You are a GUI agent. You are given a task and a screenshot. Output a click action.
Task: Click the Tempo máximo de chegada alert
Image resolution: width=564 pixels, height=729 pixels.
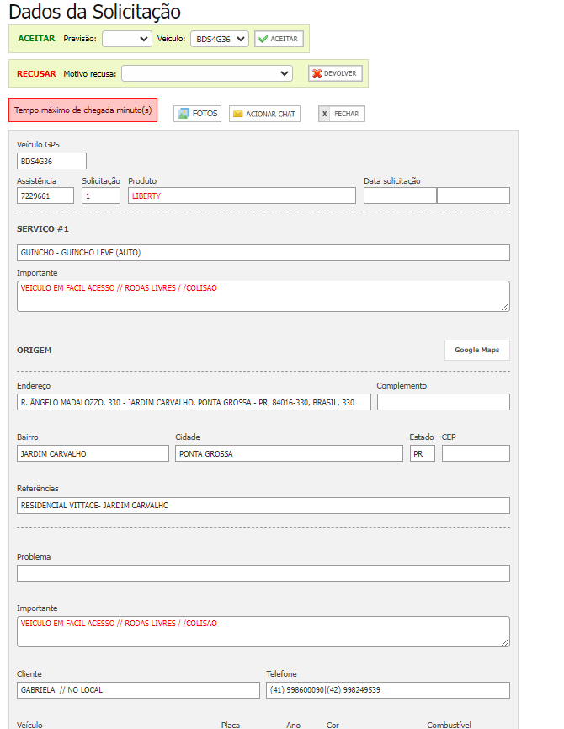tap(82, 110)
